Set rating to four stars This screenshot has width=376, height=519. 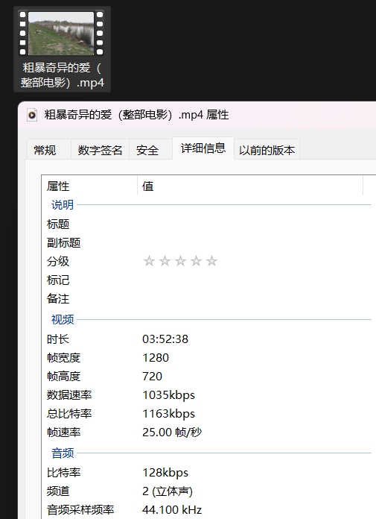pyautogui.click(x=196, y=261)
